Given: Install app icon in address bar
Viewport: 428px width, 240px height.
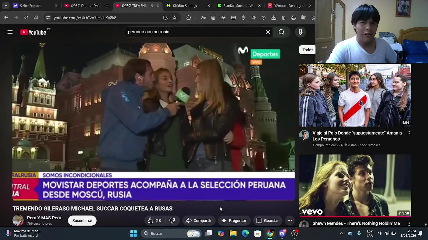Looking at the screenshot, I should (x=165, y=18).
